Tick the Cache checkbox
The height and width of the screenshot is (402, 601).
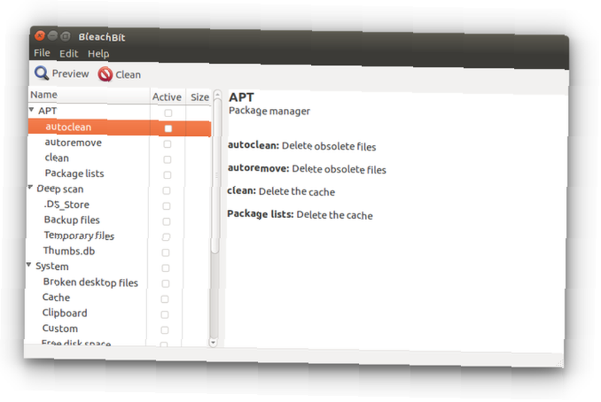pyautogui.click(x=165, y=299)
